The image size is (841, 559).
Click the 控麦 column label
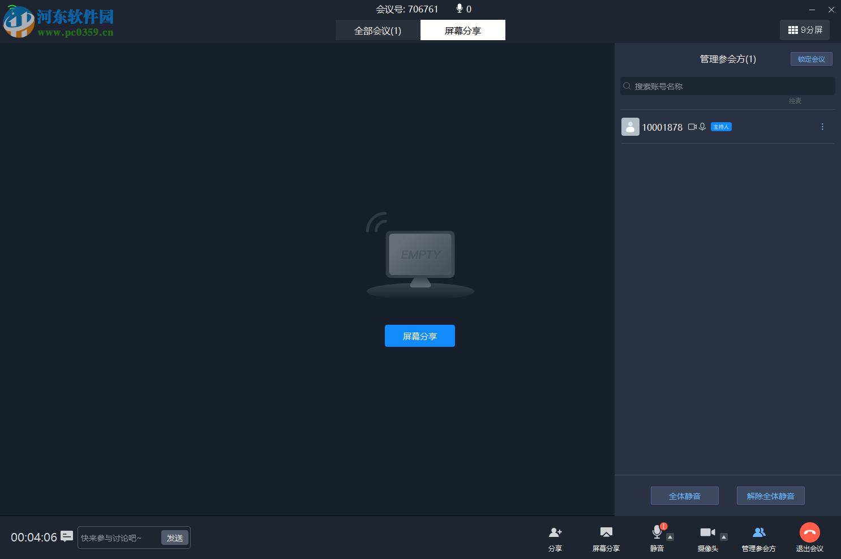pyautogui.click(x=795, y=101)
